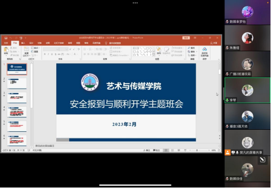
Task: Switch to Normal view in status bar
Action: point(166,150)
